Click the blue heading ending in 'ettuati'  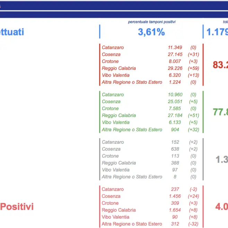[12, 32]
